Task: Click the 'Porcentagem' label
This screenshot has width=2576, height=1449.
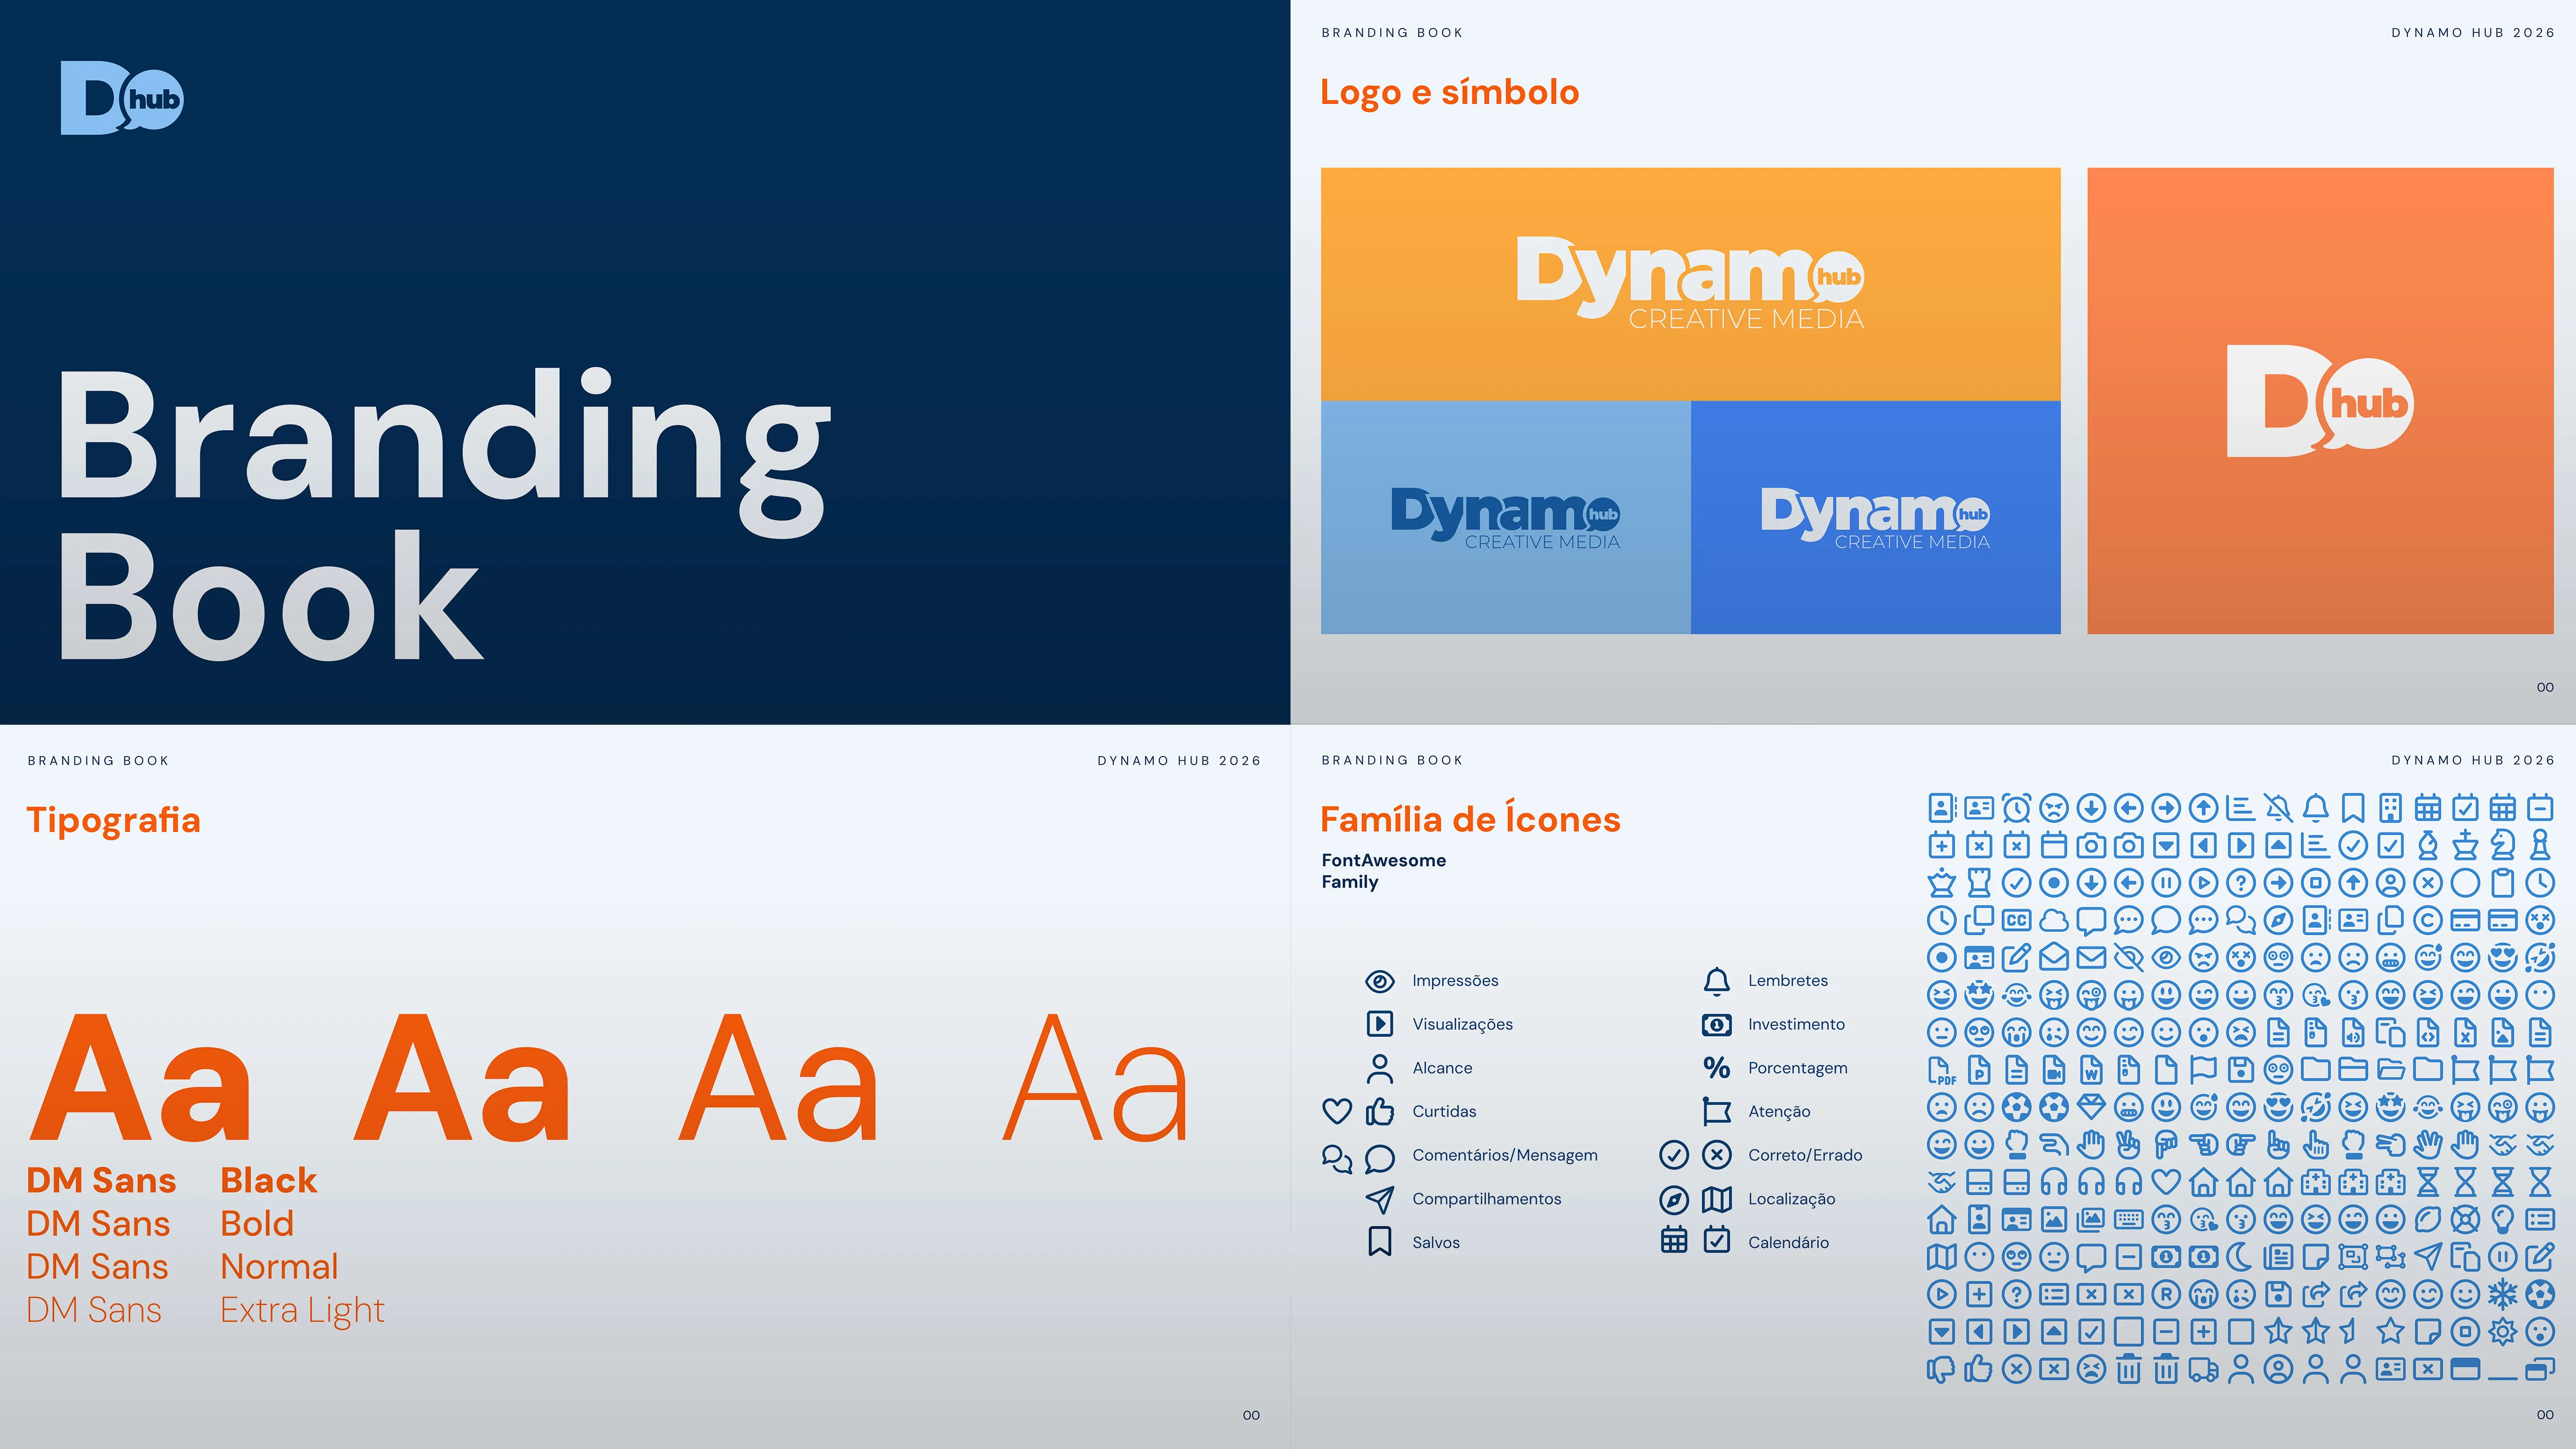Action: pyautogui.click(x=1797, y=1068)
